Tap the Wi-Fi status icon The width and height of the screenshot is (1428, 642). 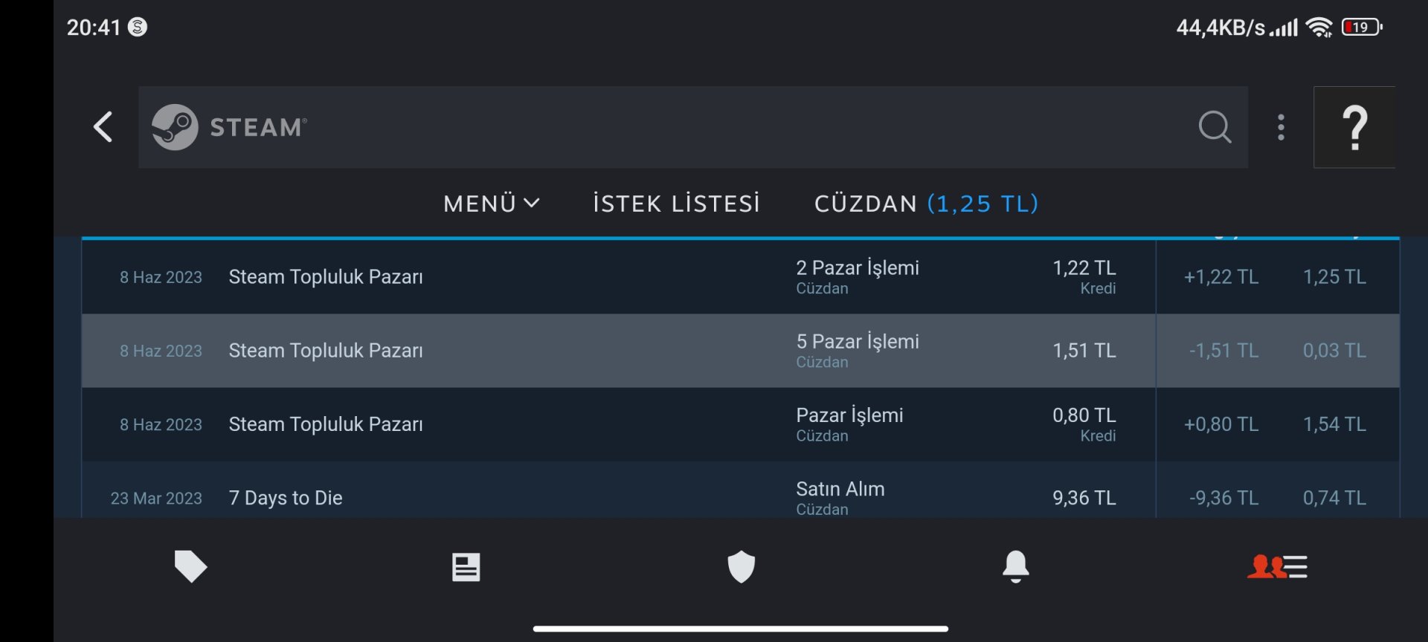(x=1319, y=27)
